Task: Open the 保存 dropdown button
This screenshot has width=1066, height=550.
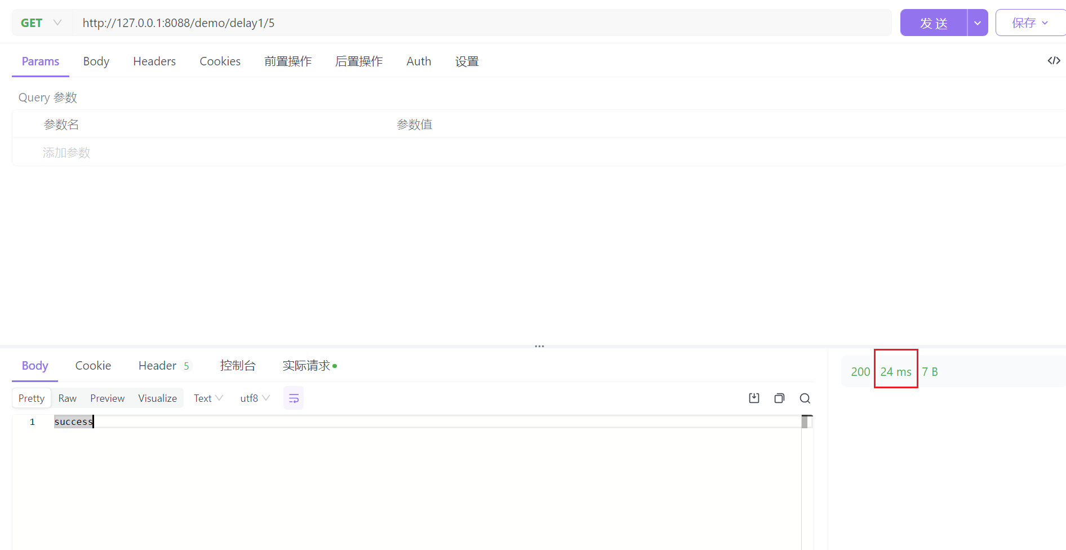Action: coord(1031,23)
